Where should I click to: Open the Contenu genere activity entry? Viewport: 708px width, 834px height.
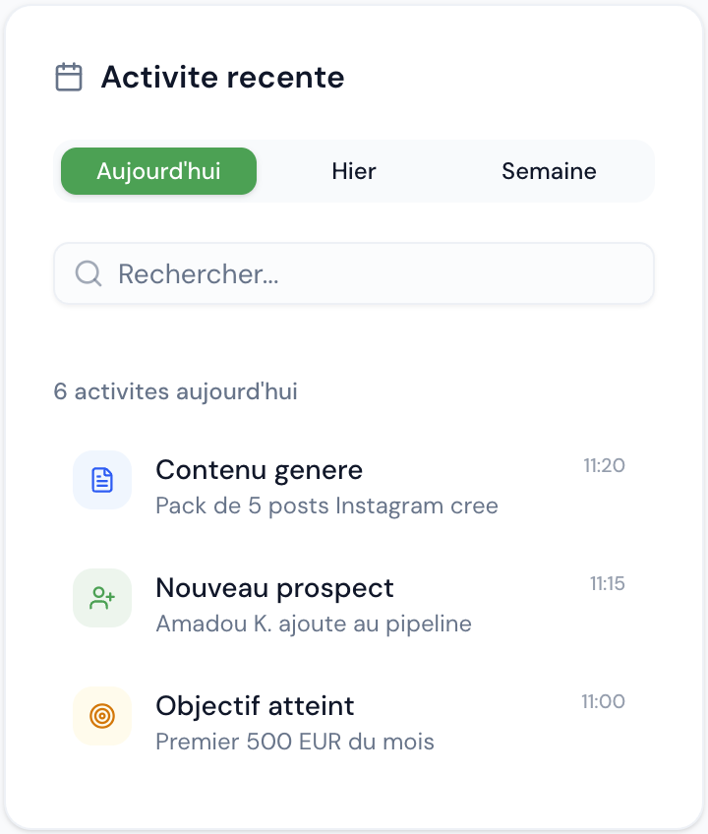[259, 470]
